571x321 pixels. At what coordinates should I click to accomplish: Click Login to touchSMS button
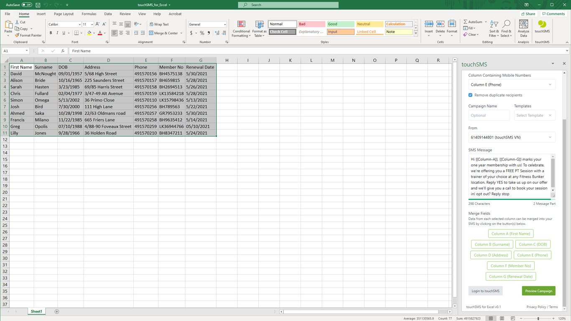pyautogui.click(x=485, y=291)
